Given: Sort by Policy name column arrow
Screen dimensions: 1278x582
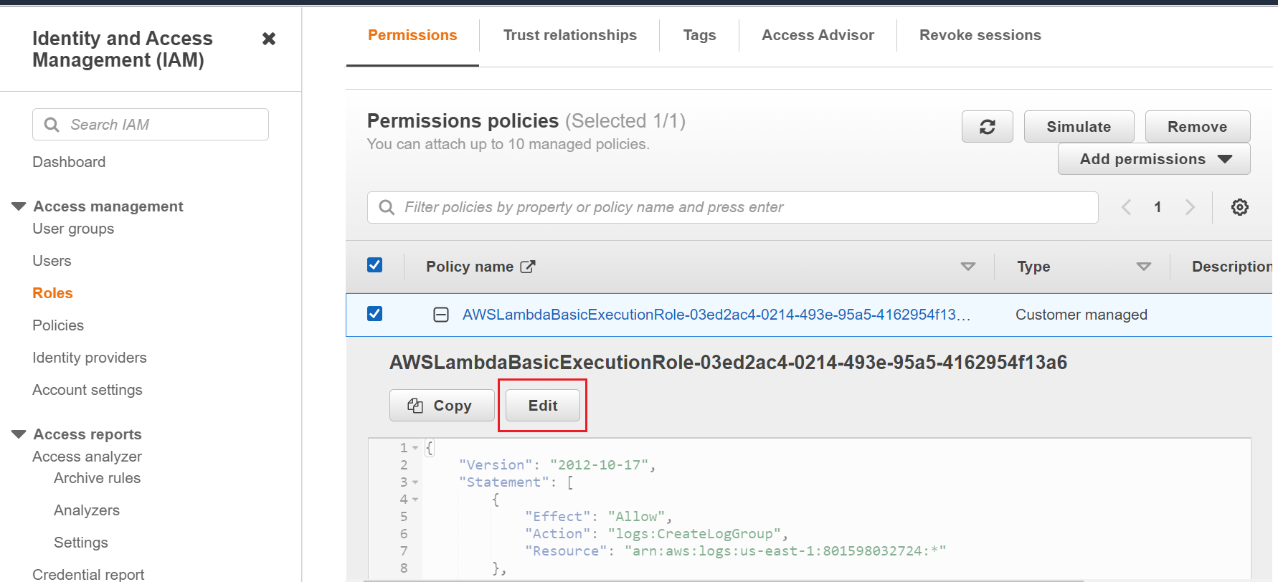Looking at the screenshot, I should [968, 267].
